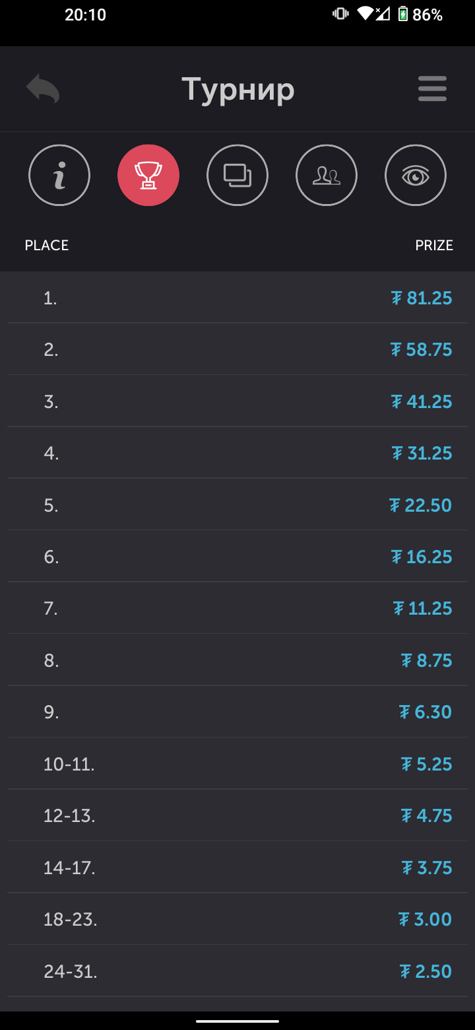Click the PLACE column header
The height and width of the screenshot is (1030, 475).
47,246
